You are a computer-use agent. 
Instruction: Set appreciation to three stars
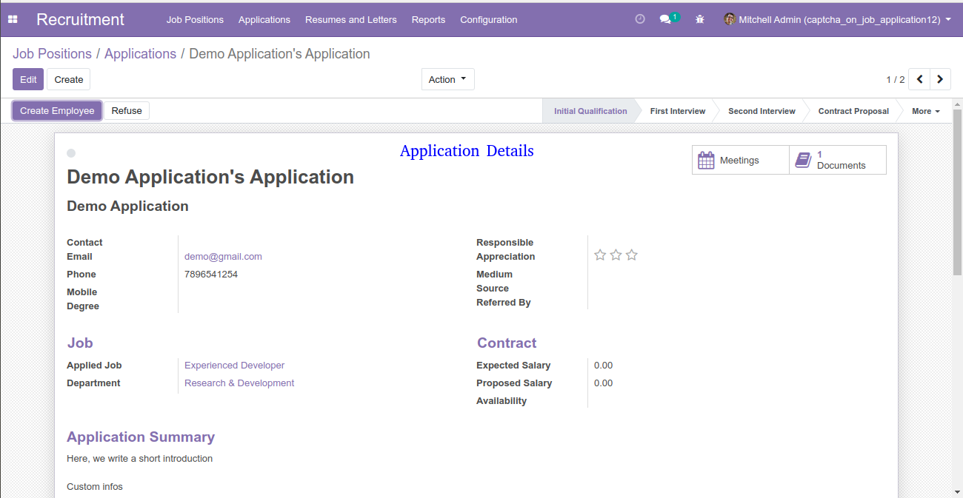click(x=631, y=255)
